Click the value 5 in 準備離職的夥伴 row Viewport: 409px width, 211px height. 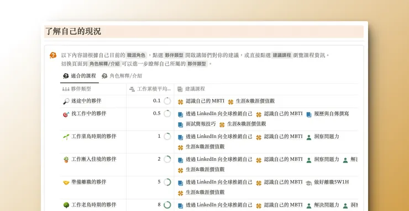[159, 182]
